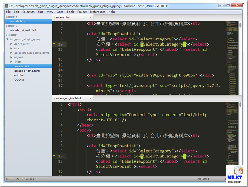
Task: Click the div id="map" line in top pane
Action: click(x=150, y=75)
